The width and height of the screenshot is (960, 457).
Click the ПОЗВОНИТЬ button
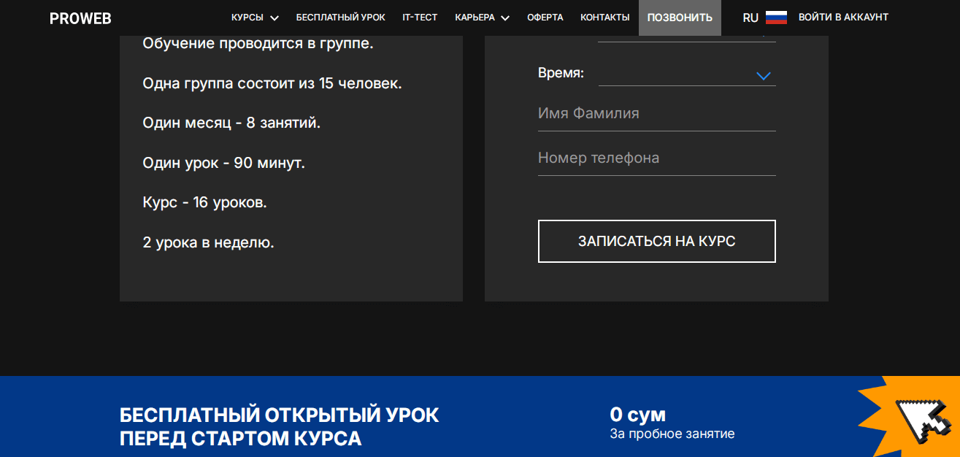coord(680,16)
